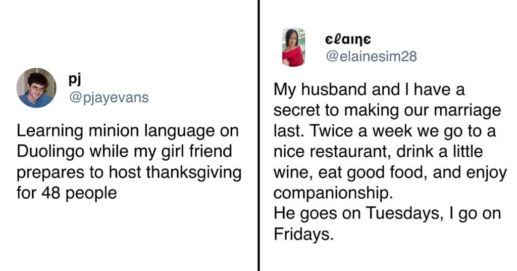Visit the @pjayevans handle

(x=109, y=98)
